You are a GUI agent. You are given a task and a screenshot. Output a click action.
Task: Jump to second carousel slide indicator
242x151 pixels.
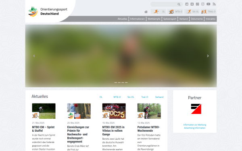click(119, 83)
